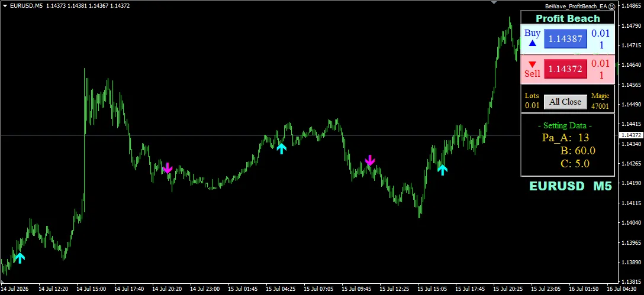Click the 16 Jul 04:30 time axis label

point(622,289)
